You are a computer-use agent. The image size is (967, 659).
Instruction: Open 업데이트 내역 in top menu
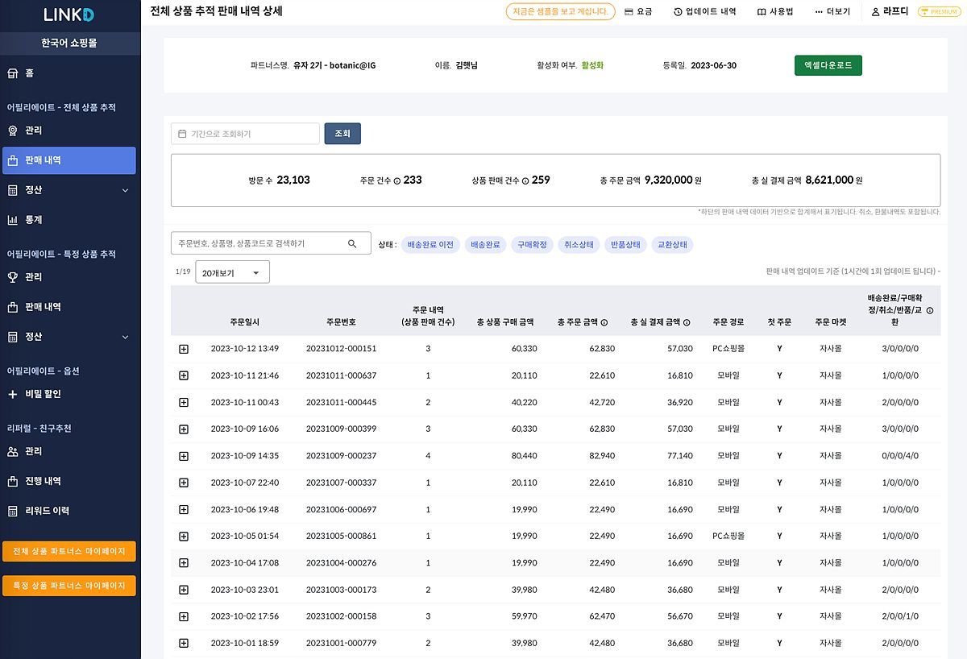[704, 12]
